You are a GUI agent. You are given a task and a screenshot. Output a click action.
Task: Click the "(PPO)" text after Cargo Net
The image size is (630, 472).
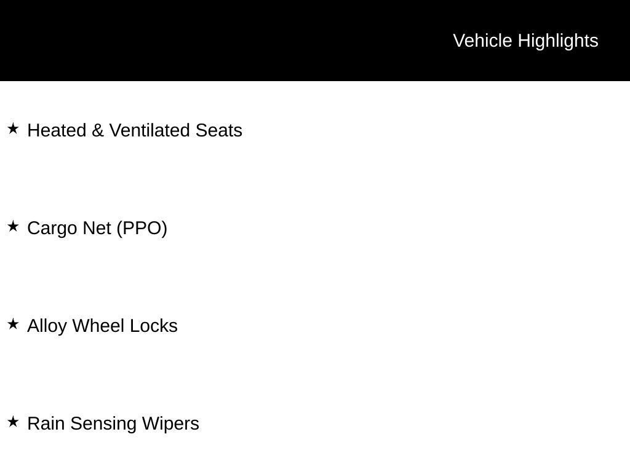142,228
